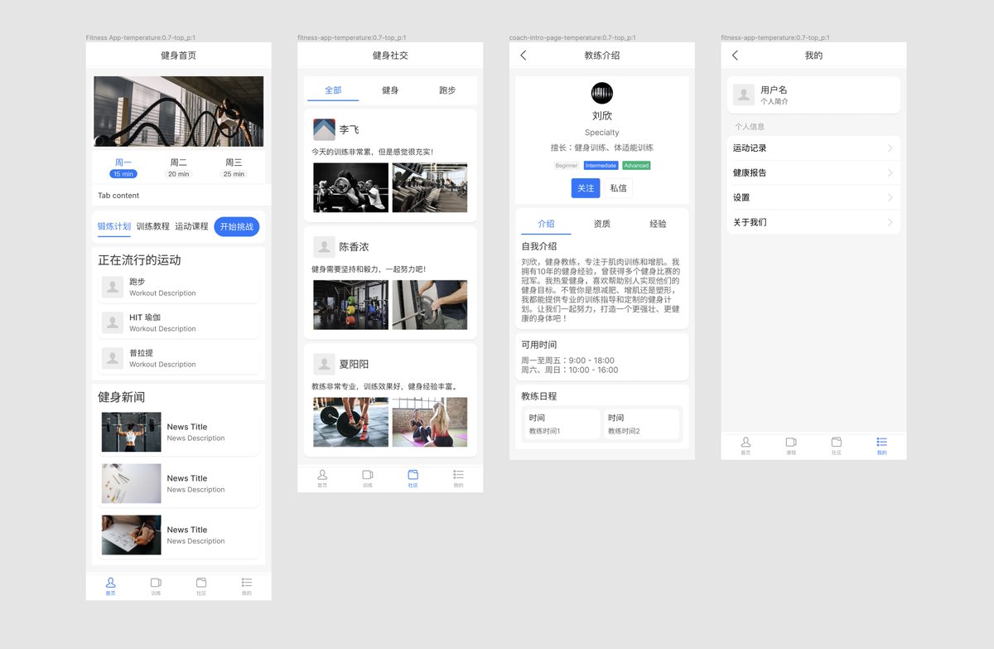Select the 健身 tab in 健身社交

390,90
